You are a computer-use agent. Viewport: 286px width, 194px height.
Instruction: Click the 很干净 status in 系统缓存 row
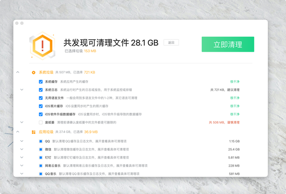(235, 82)
